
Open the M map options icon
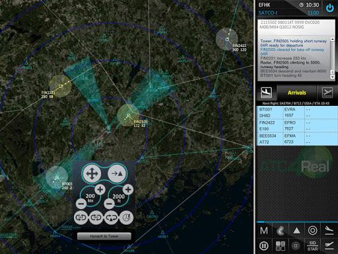(264, 231)
